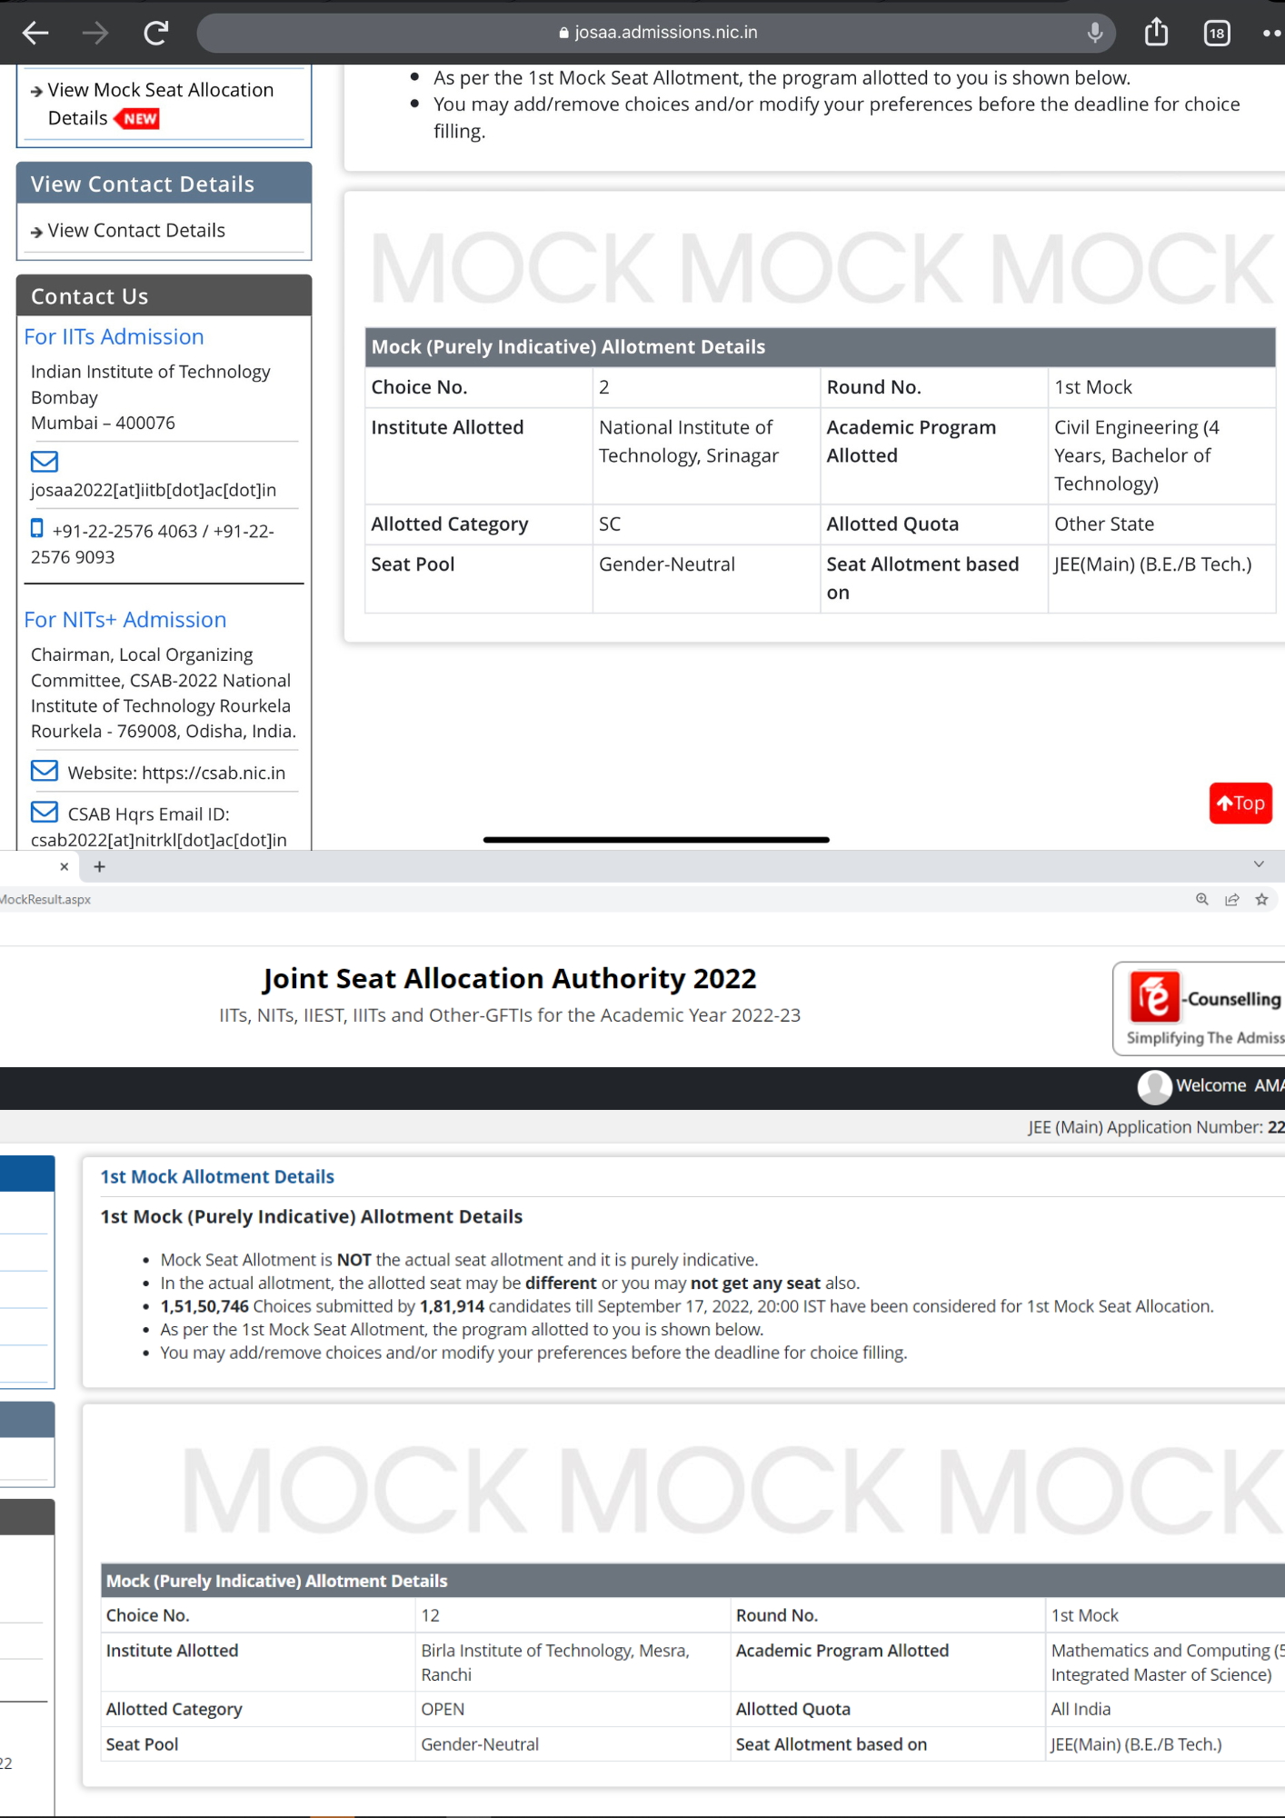Tap the microphone icon in address bar
The image size is (1285, 1818).
[x=1095, y=33]
